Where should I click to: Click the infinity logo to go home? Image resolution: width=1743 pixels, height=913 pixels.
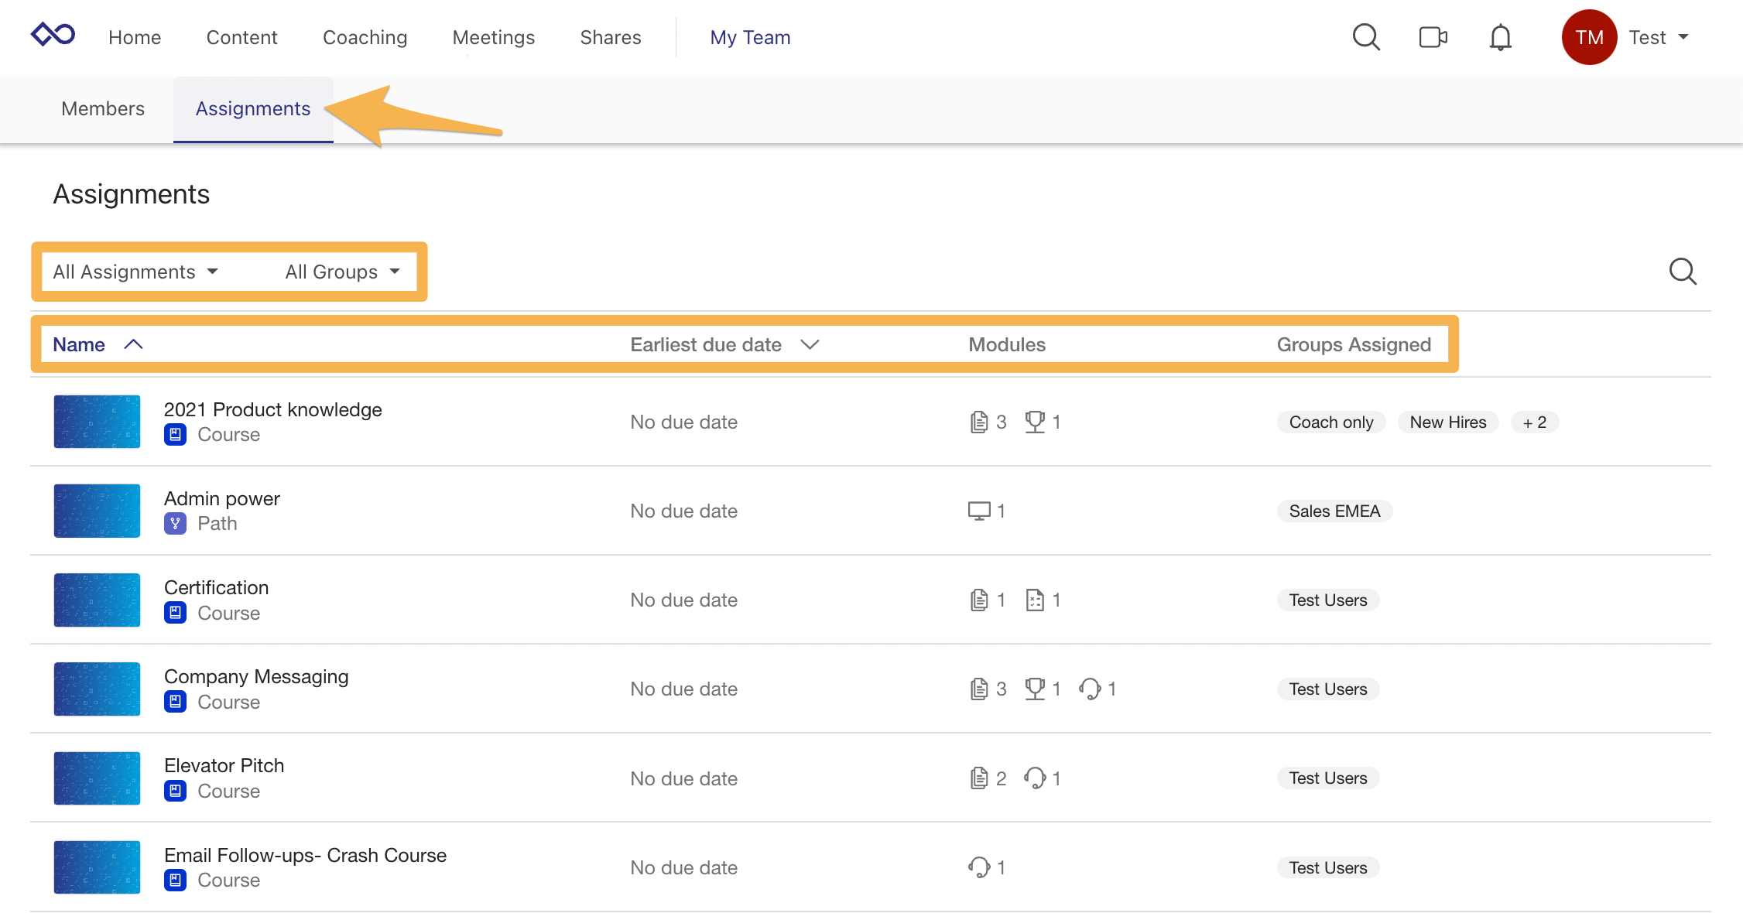coord(53,35)
